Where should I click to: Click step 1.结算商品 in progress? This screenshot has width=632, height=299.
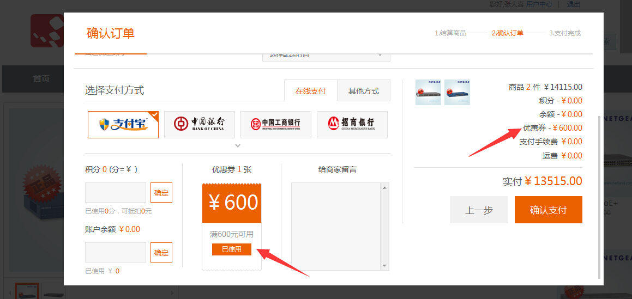[x=450, y=33]
